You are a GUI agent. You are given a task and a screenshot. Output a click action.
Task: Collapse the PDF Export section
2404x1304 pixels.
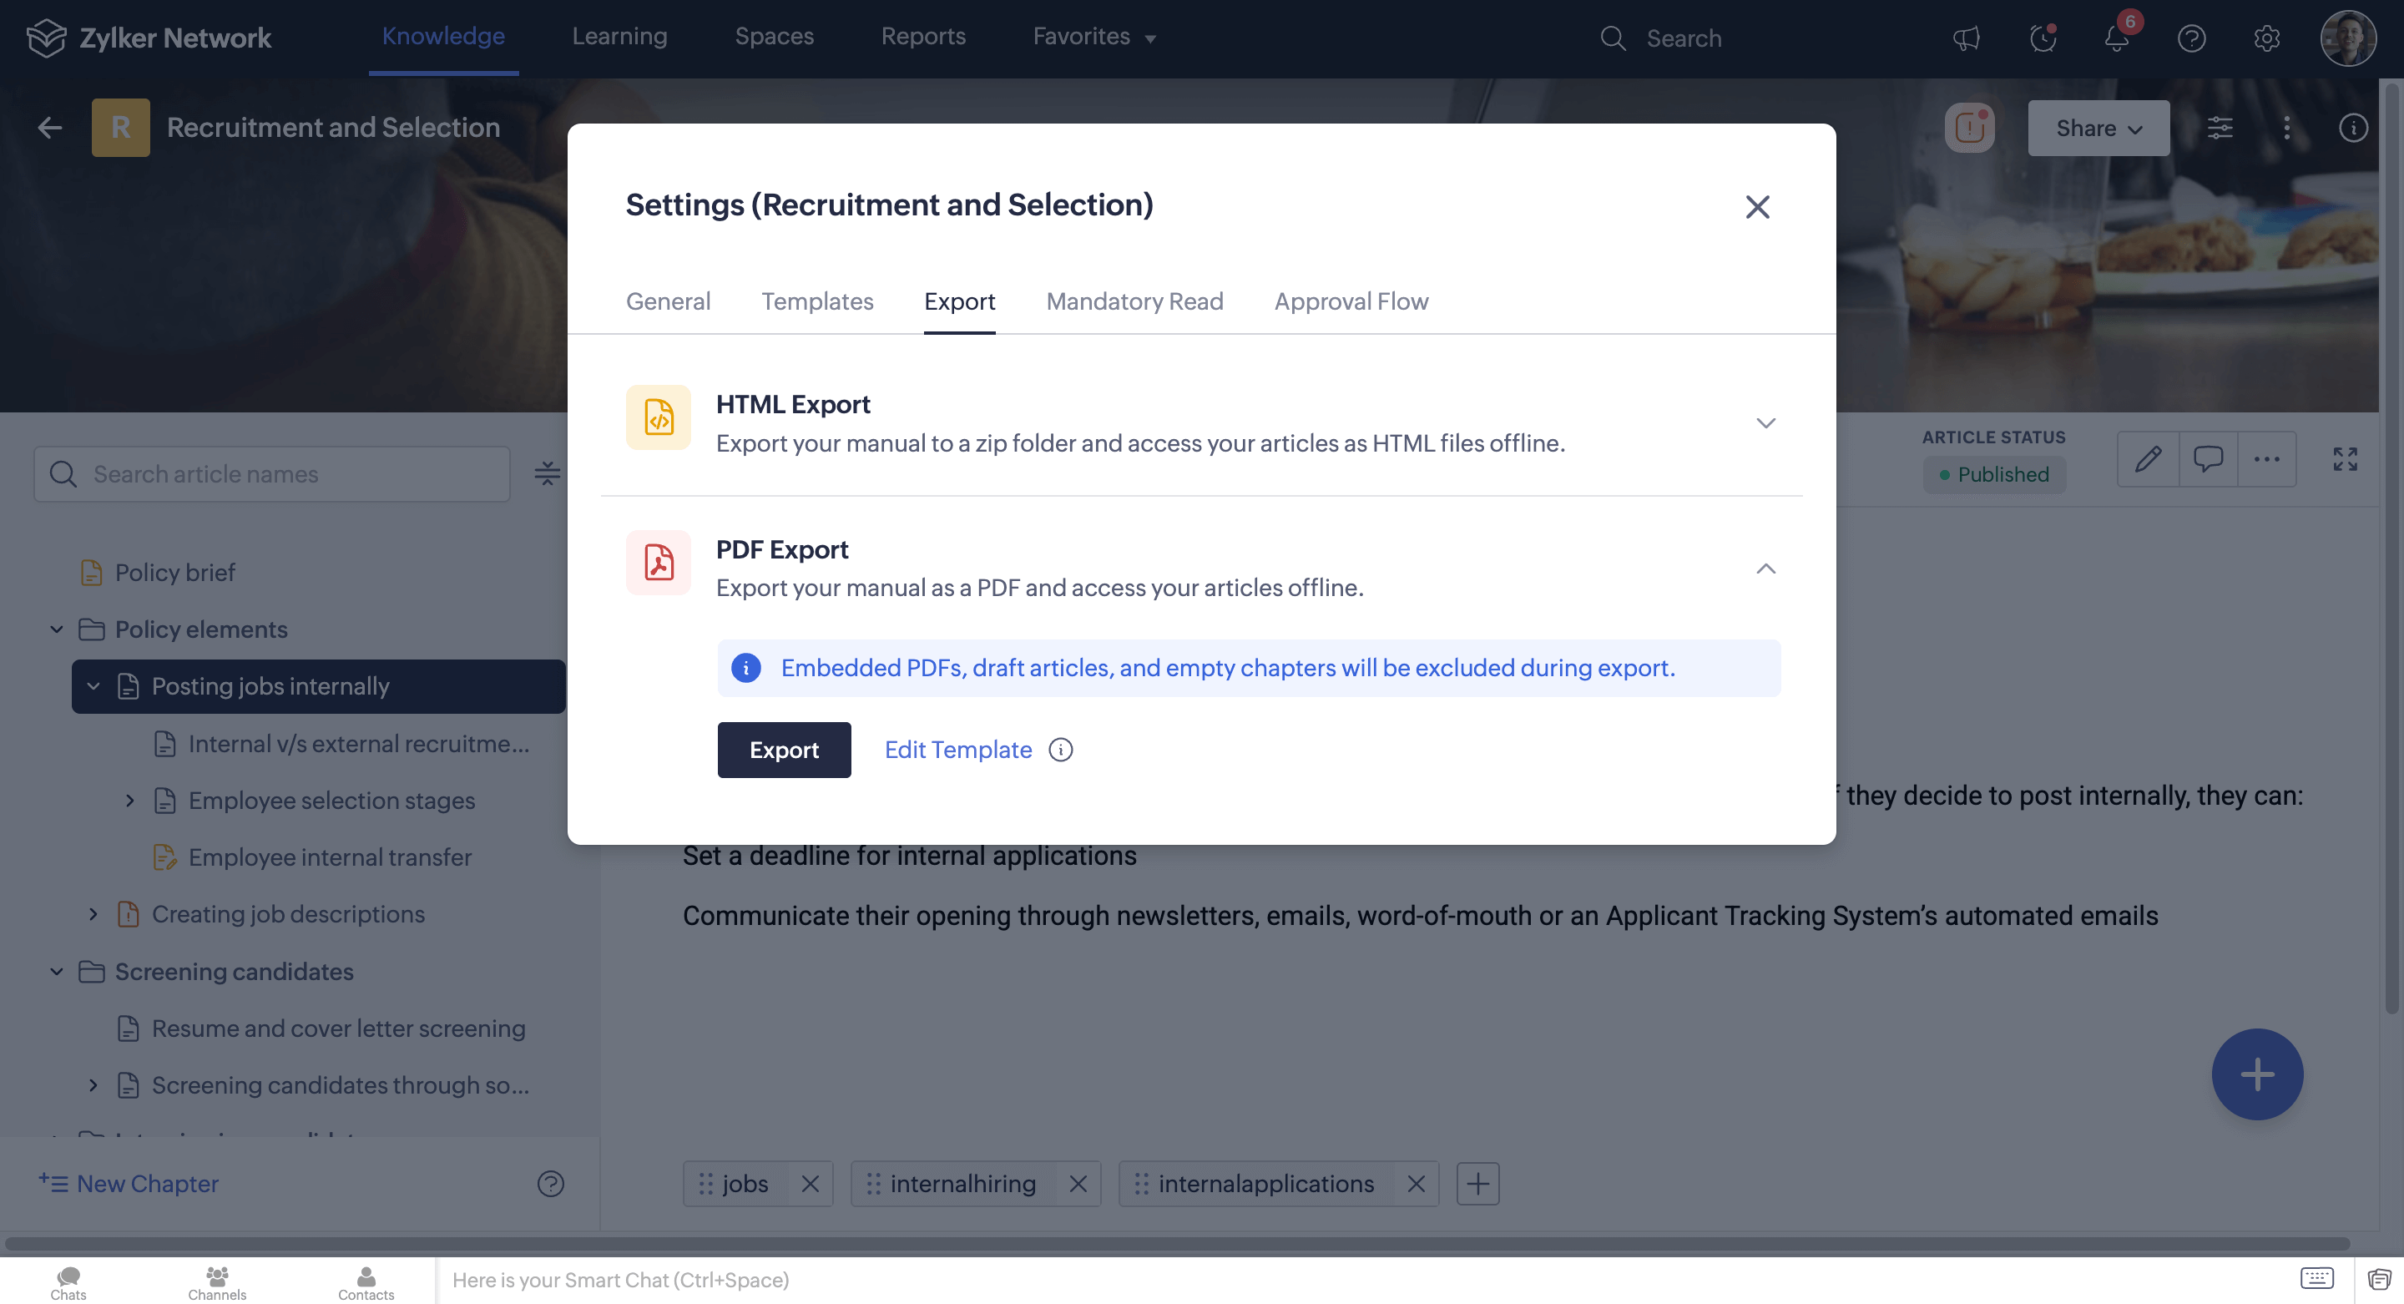tap(1765, 569)
